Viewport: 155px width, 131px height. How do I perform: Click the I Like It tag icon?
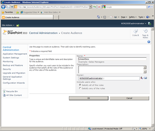(136, 31)
